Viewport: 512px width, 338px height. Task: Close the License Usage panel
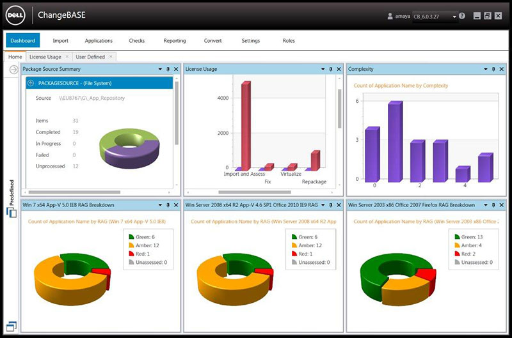click(339, 69)
